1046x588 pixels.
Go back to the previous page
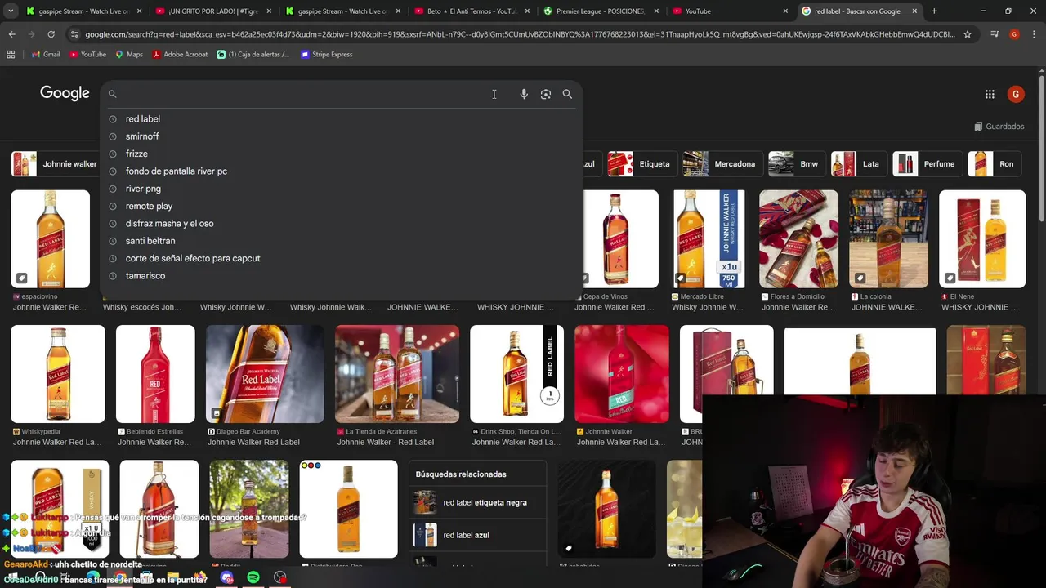tap(11, 34)
